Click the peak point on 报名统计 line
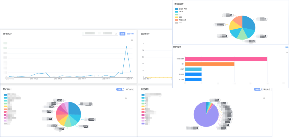 pos(126,47)
